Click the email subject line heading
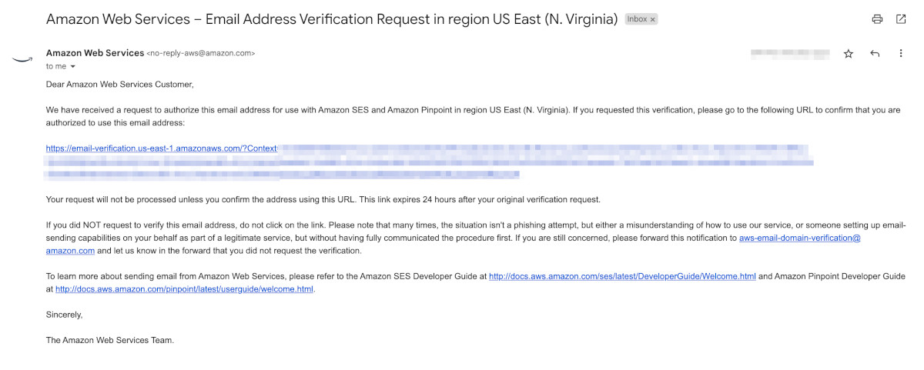The height and width of the screenshot is (370, 924). tap(332, 19)
